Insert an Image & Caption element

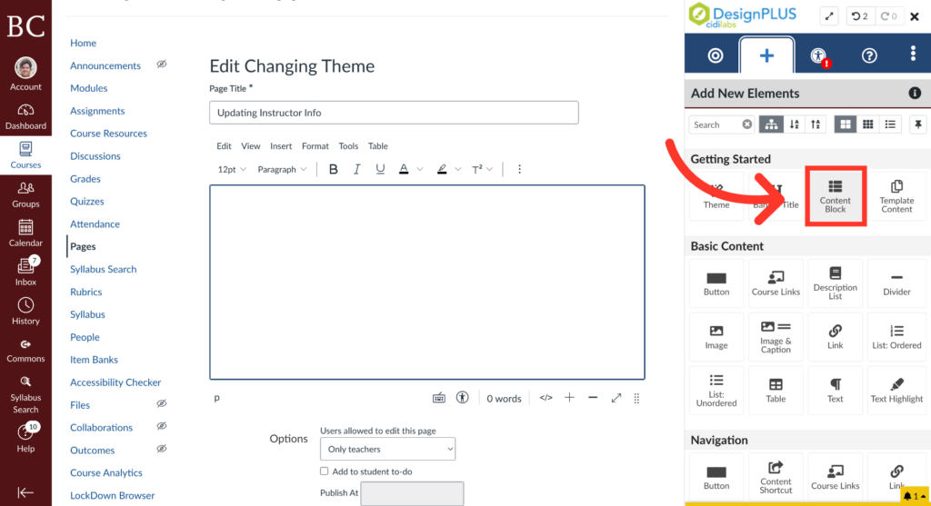pos(776,336)
